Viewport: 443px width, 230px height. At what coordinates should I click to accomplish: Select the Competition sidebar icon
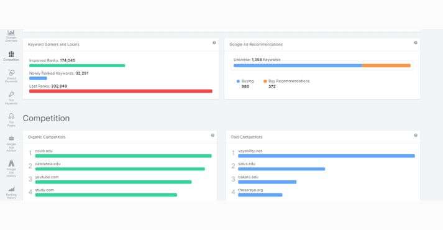click(11, 56)
